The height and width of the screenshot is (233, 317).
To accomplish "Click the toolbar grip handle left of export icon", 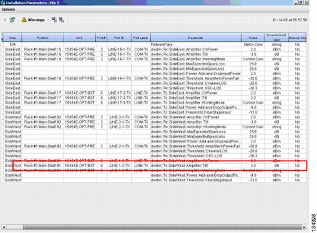I will [x=5, y=19].
